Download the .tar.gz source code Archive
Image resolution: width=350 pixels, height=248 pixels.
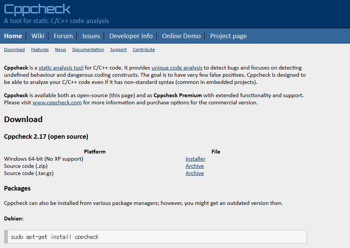[x=194, y=173]
